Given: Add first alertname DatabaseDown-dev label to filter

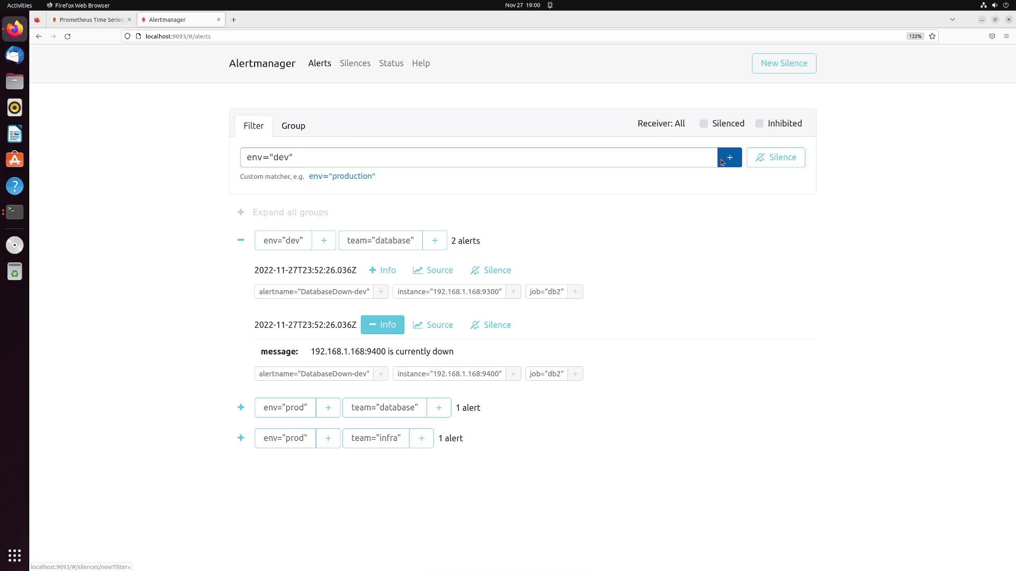Looking at the screenshot, I should point(380,292).
